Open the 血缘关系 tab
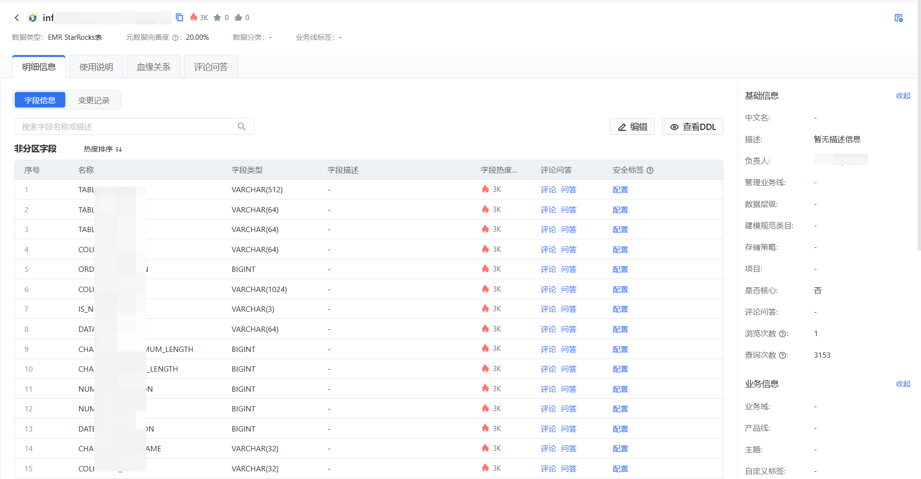Image resolution: width=921 pixels, height=479 pixels. coord(153,67)
